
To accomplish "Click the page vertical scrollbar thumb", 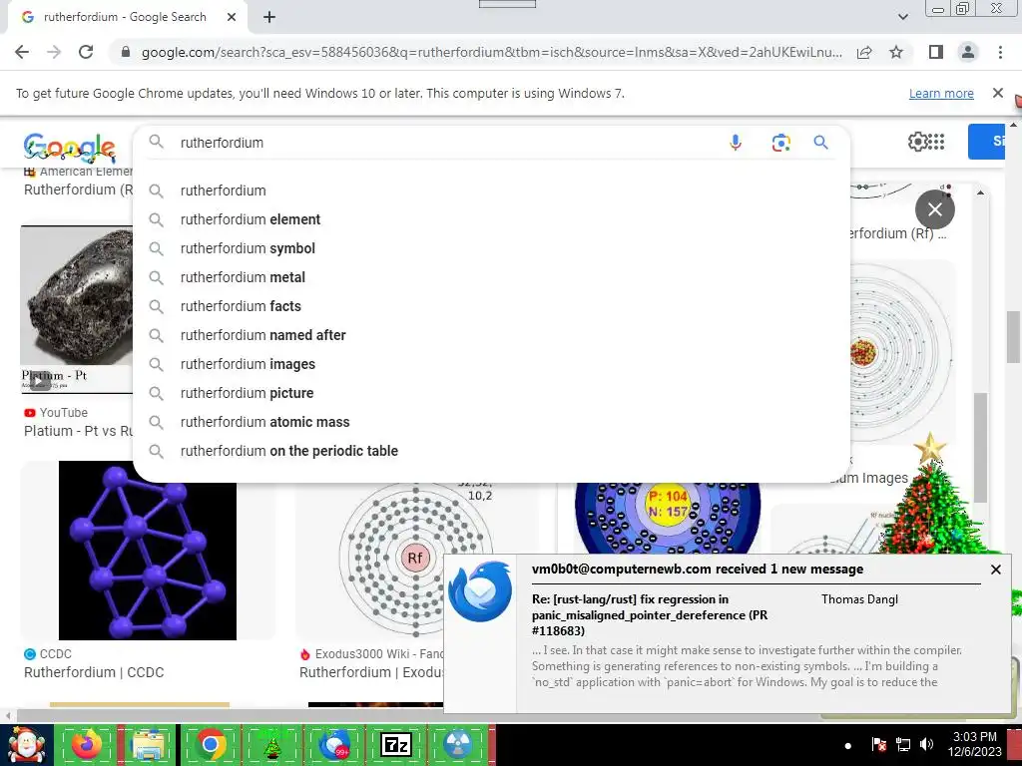I will 1013,337.
